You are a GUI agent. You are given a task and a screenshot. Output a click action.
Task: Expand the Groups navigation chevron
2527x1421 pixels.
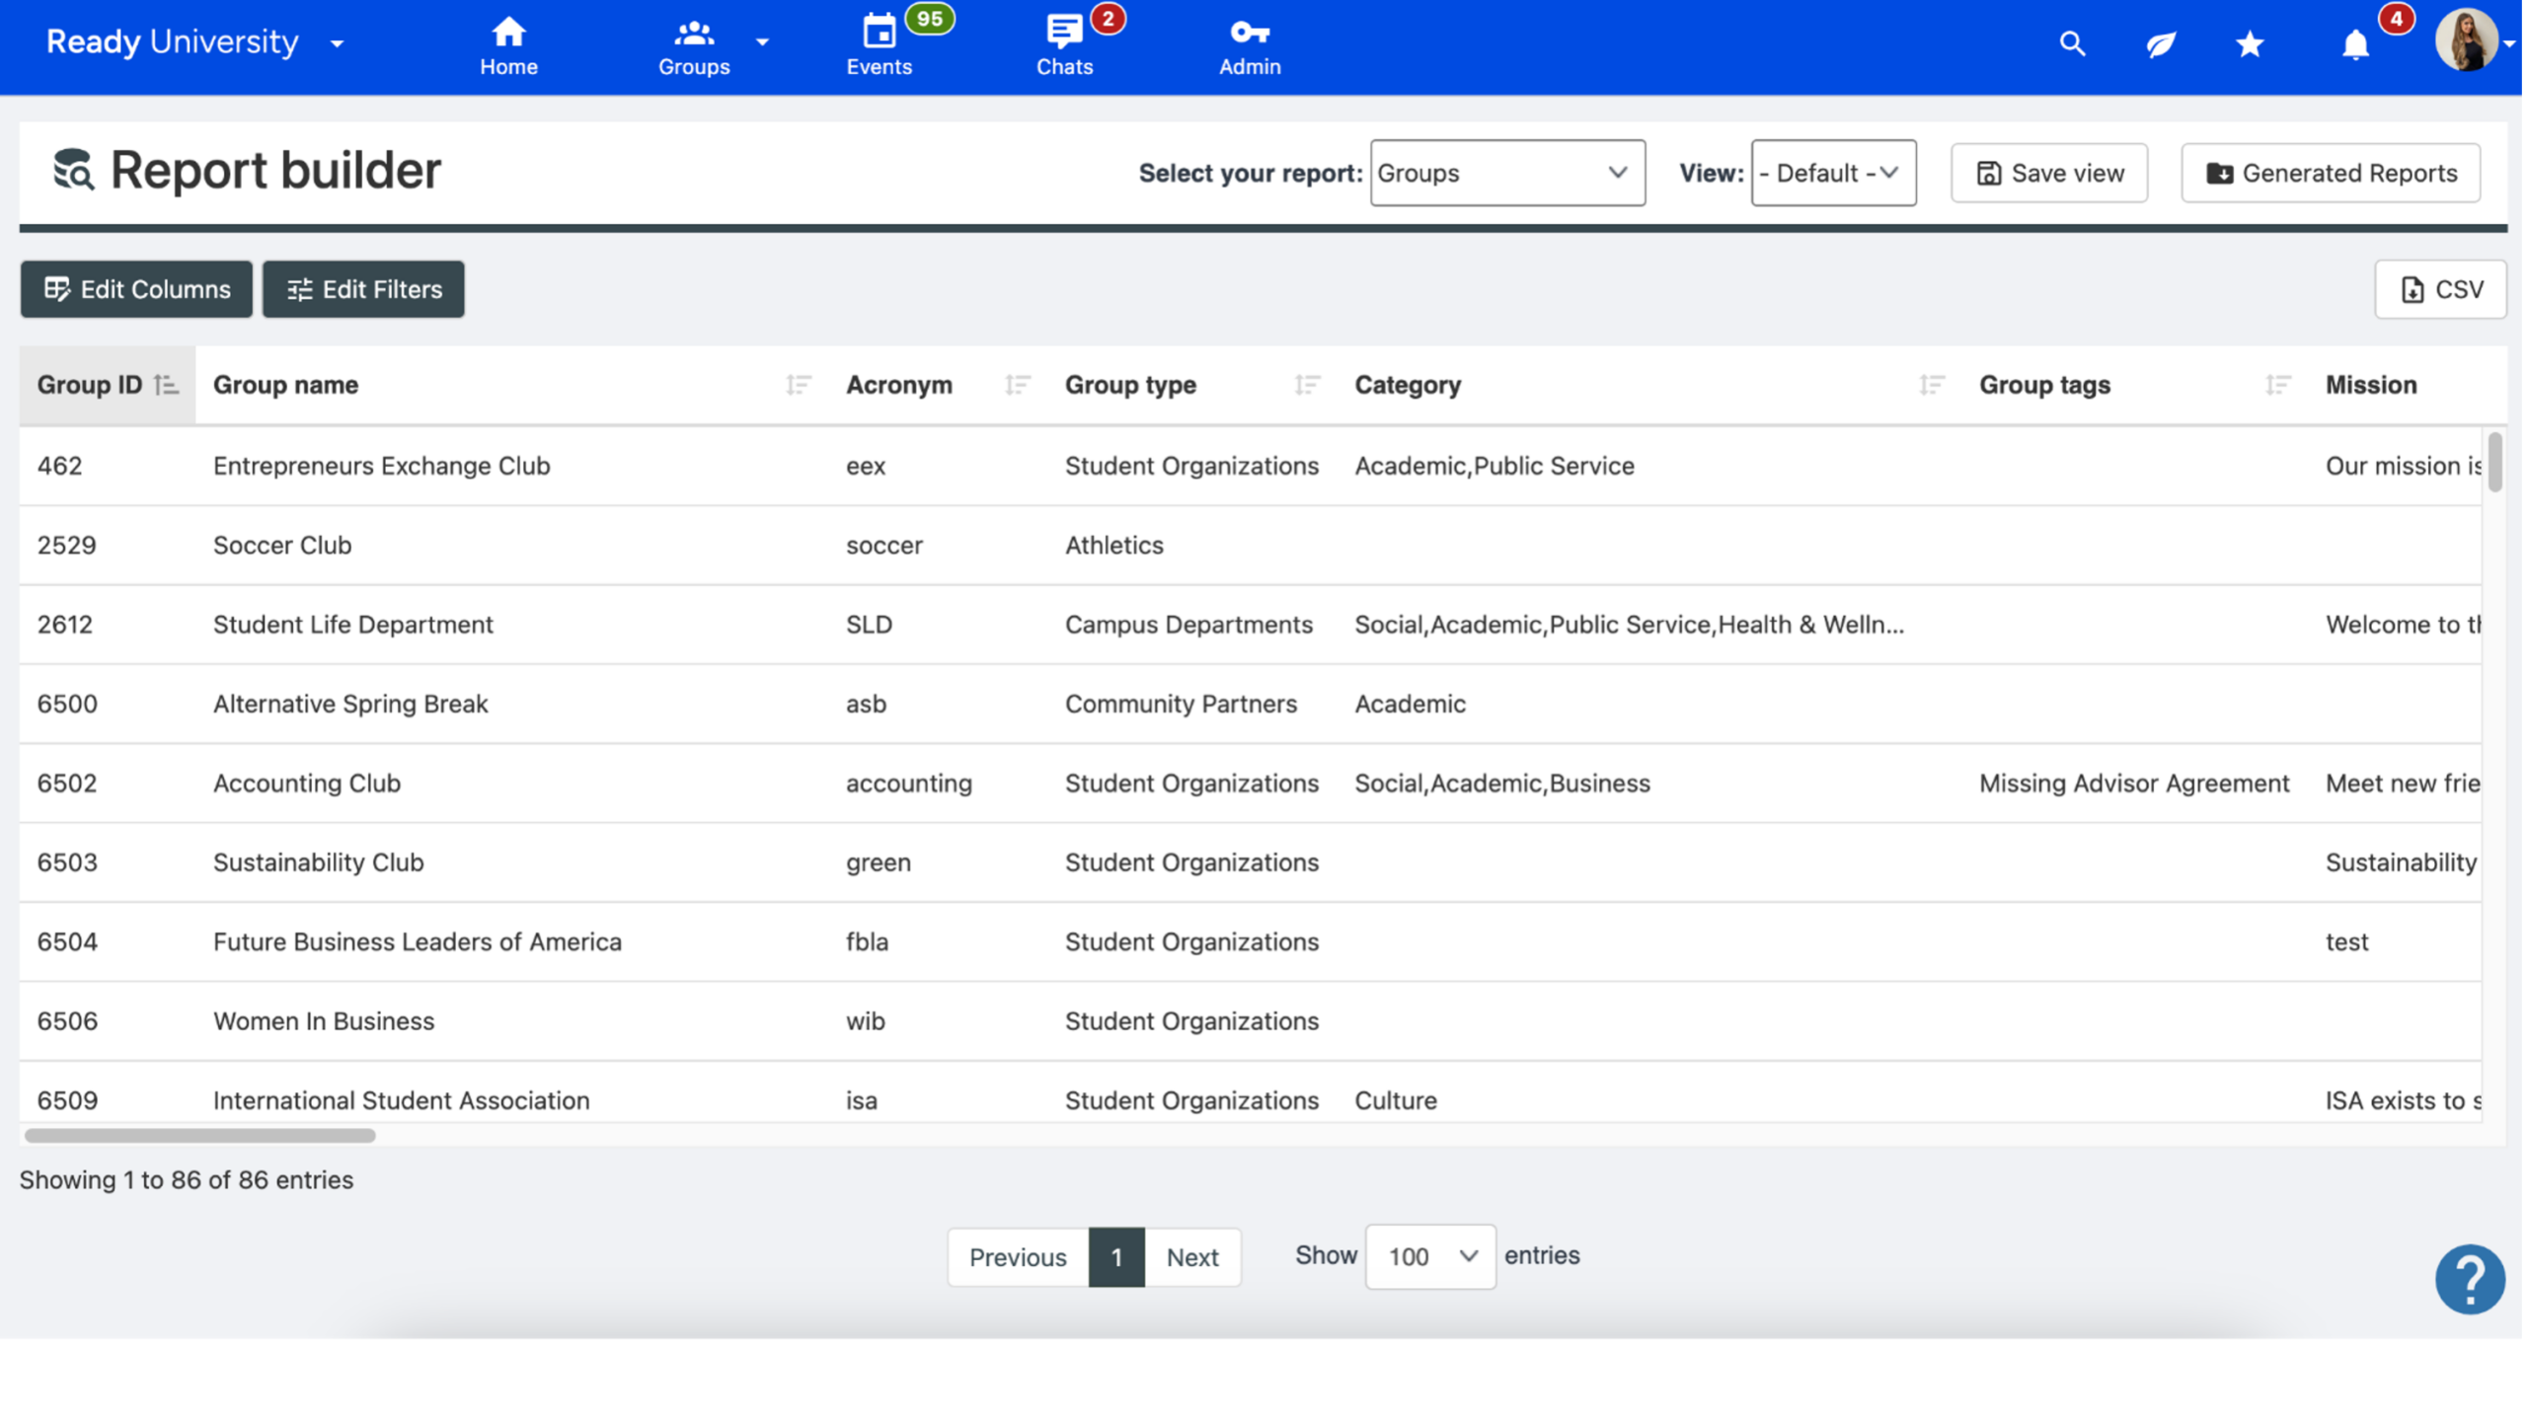pyautogui.click(x=761, y=43)
